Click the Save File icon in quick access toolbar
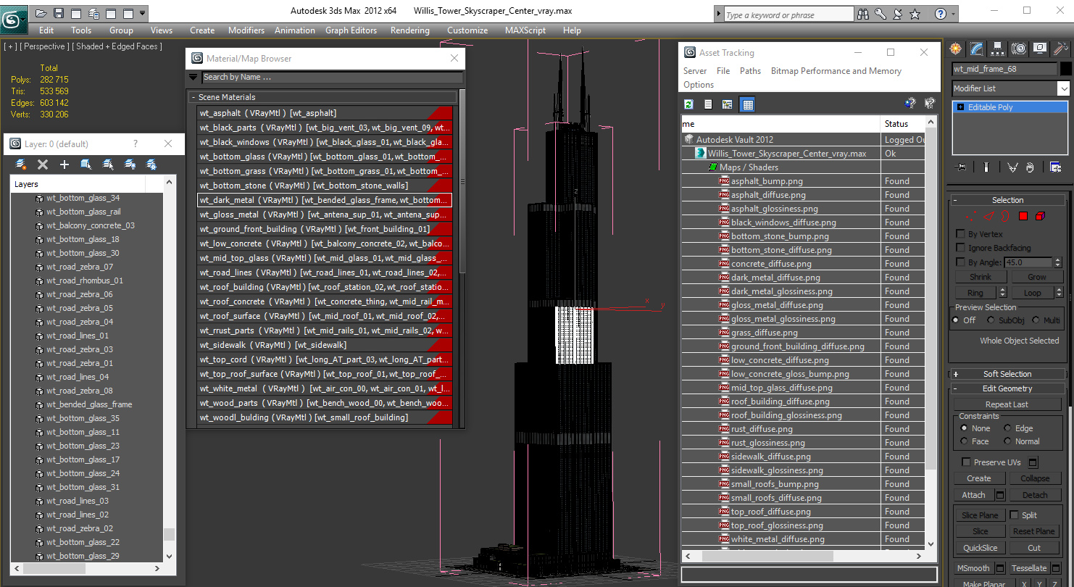 [59, 13]
